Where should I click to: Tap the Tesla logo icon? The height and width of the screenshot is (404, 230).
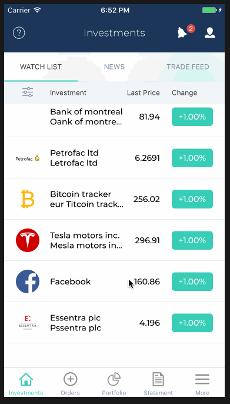(x=28, y=240)
